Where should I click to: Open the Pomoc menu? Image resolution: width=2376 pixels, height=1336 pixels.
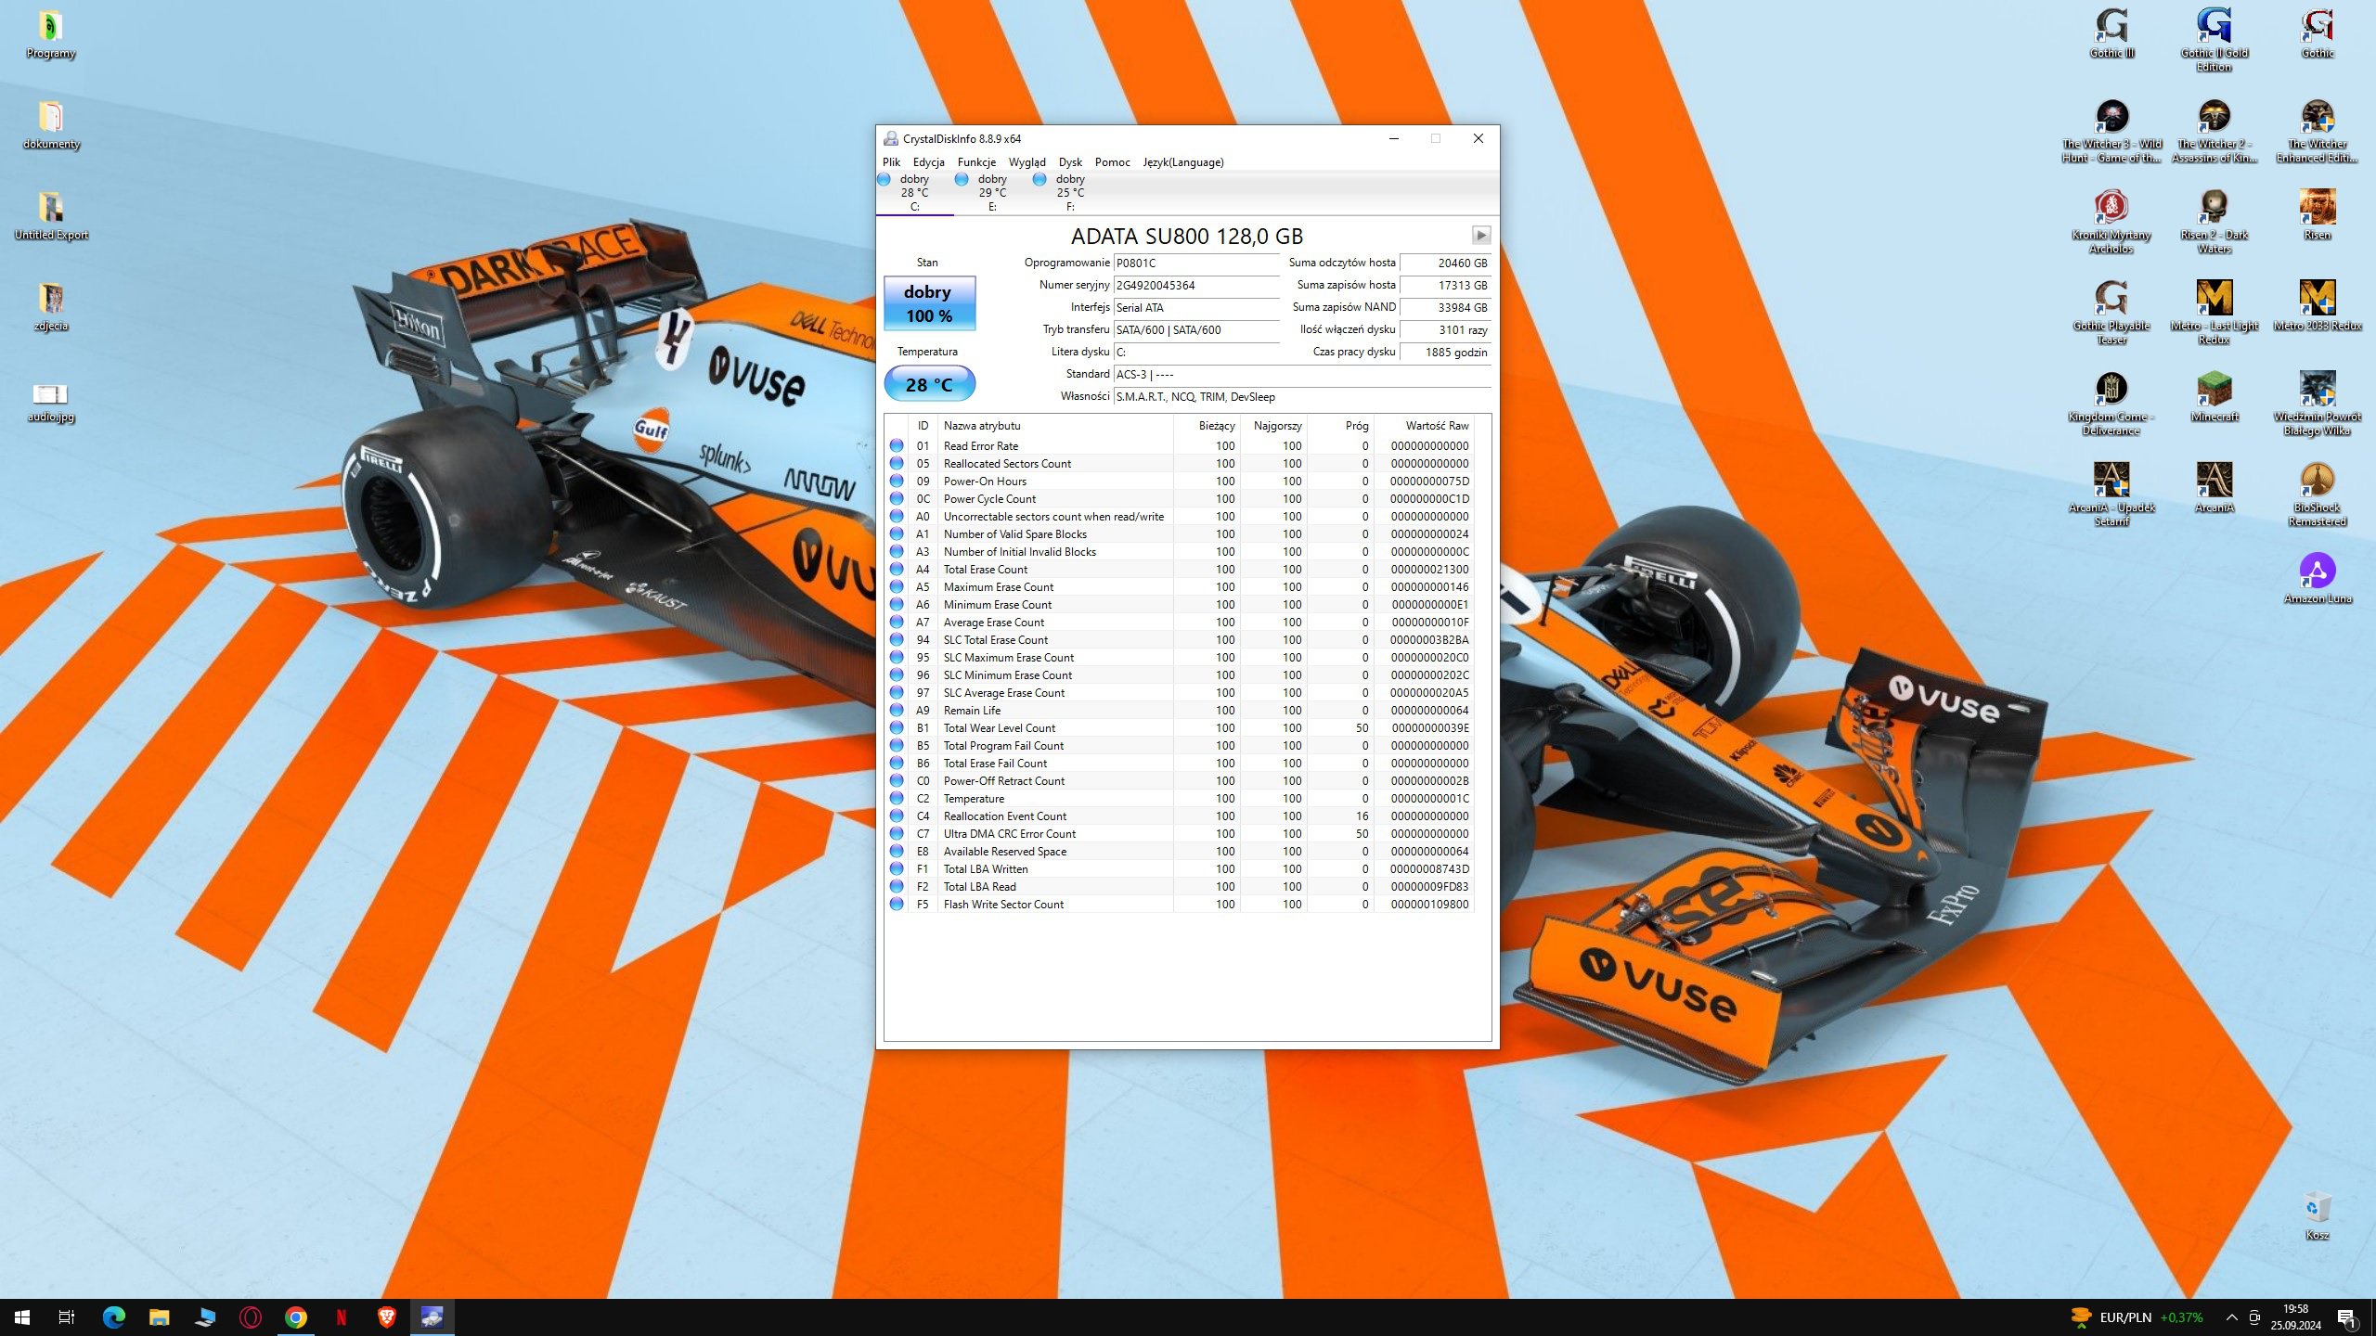(x=1112, y=162)
